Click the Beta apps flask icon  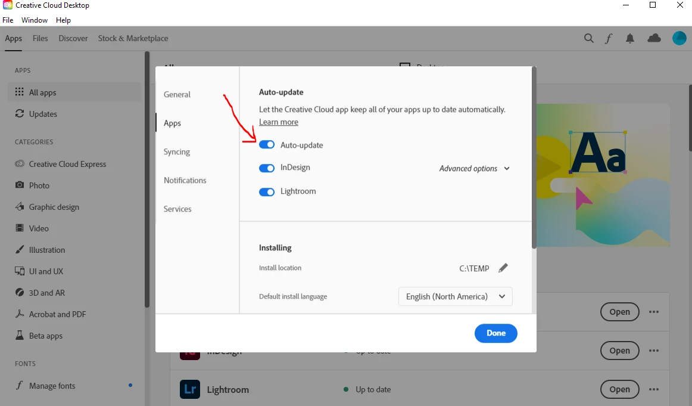(20, 335)
